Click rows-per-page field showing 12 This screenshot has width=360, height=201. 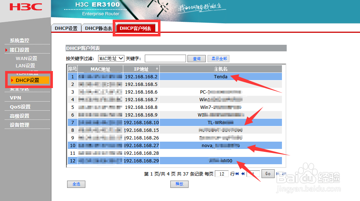point(221,174)
